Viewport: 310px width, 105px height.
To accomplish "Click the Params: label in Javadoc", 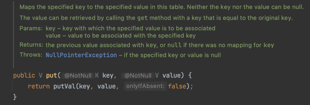I will point(31,29).
